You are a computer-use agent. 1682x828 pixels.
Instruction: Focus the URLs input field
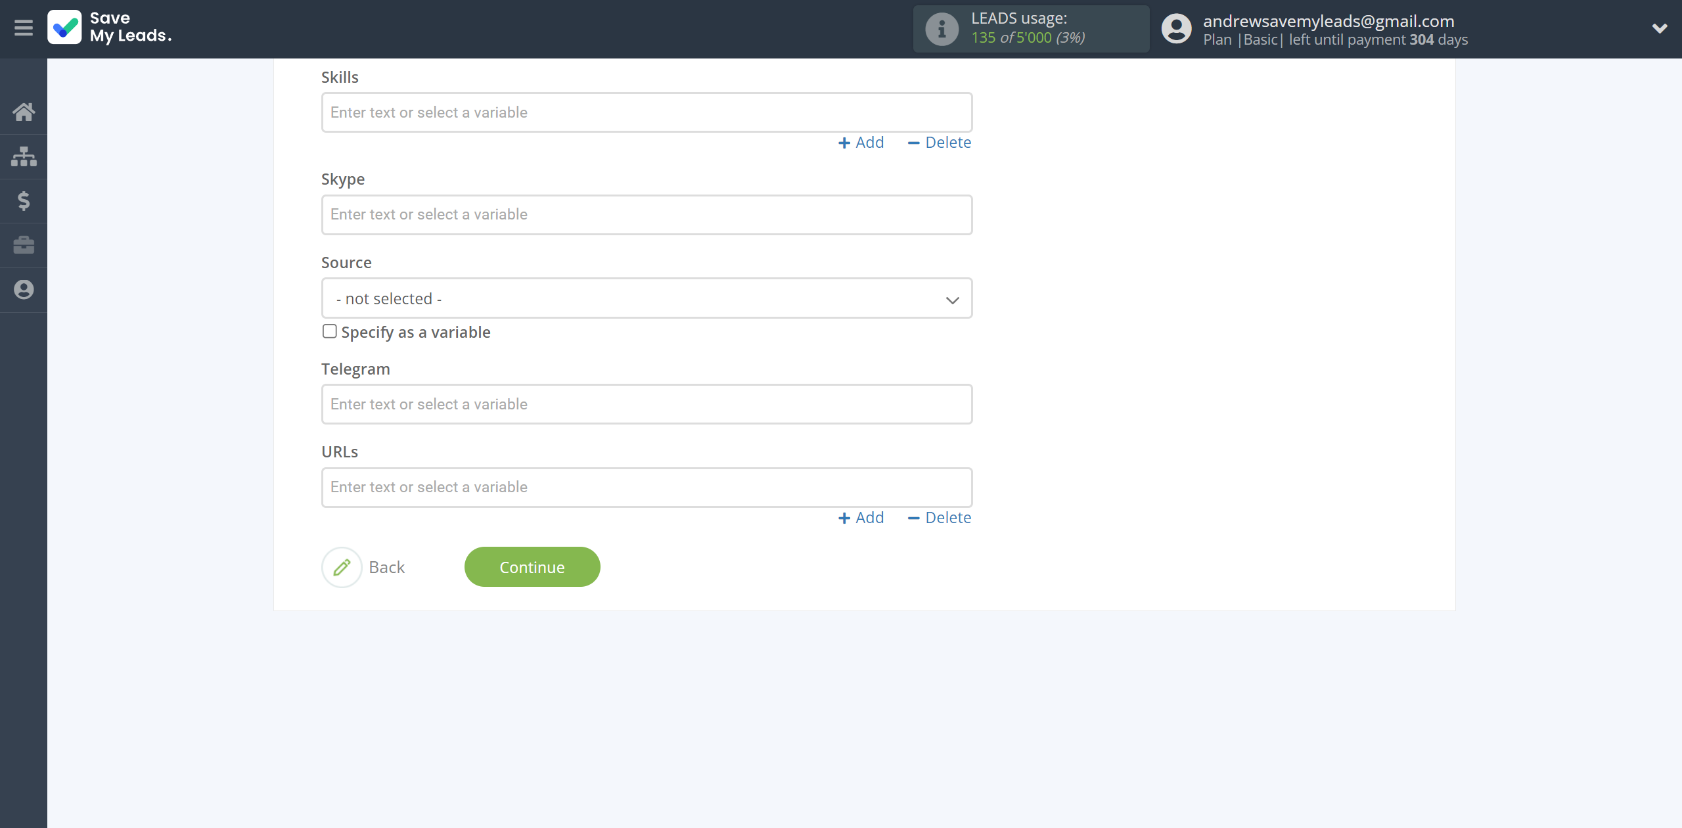647,488
